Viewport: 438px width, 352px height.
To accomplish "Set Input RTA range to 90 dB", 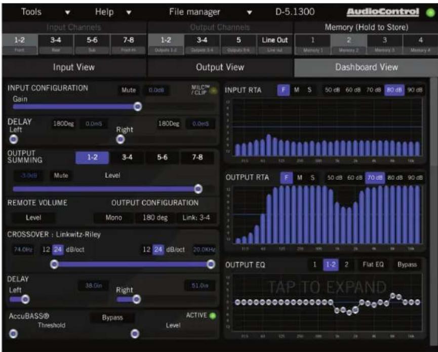I will coord(415,90).
